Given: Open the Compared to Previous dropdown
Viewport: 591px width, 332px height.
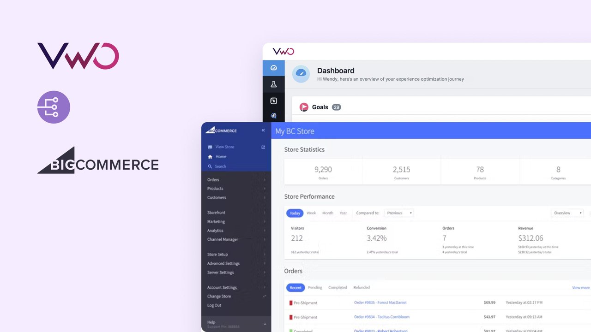Looking at the screenshot, I should [x=398, y=213].
